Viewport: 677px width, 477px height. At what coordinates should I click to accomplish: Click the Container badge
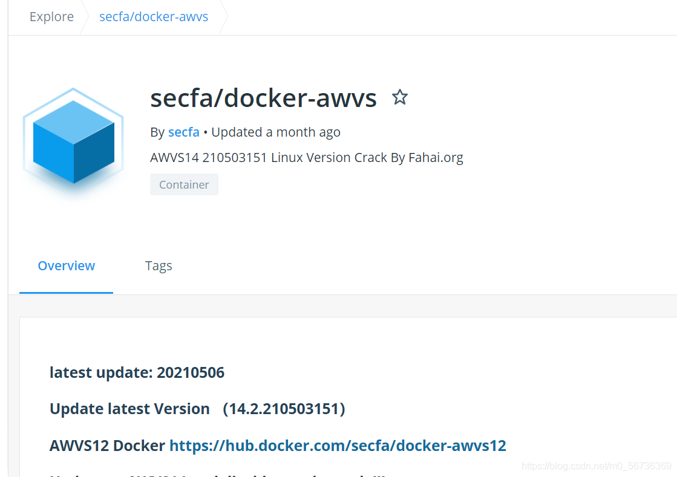[184, 184]
